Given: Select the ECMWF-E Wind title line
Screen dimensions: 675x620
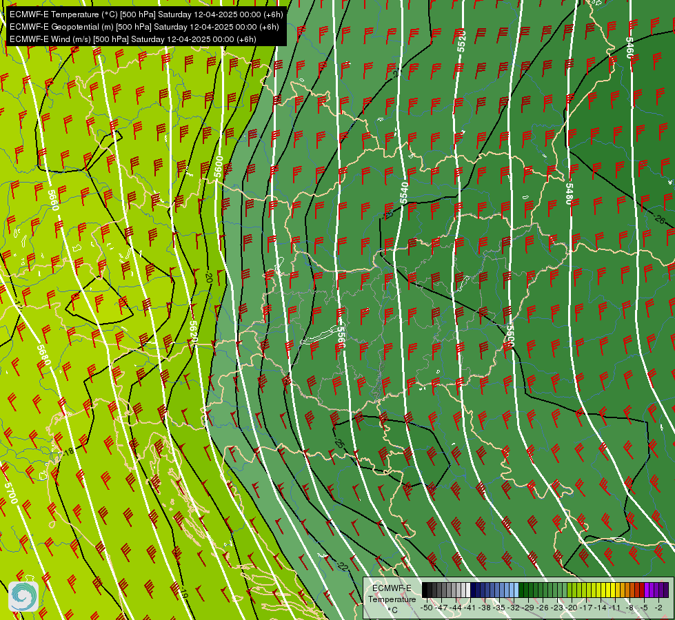Looking at the screenshot, I should [x=133, y=39].
